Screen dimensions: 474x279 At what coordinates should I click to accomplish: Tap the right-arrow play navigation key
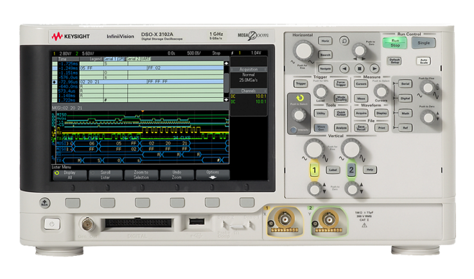tap(374, 69)
